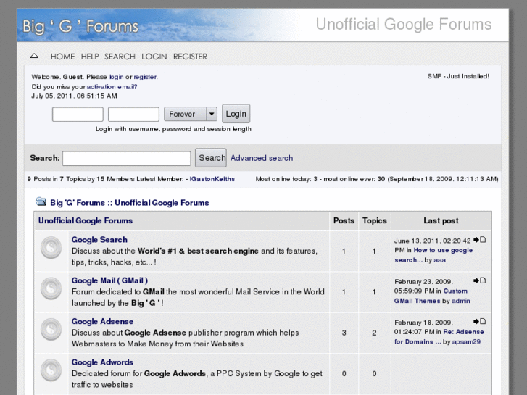The image size is (527, 395).
Task: Click the Google Mail board status icon
Action: [x=51, y=288]
